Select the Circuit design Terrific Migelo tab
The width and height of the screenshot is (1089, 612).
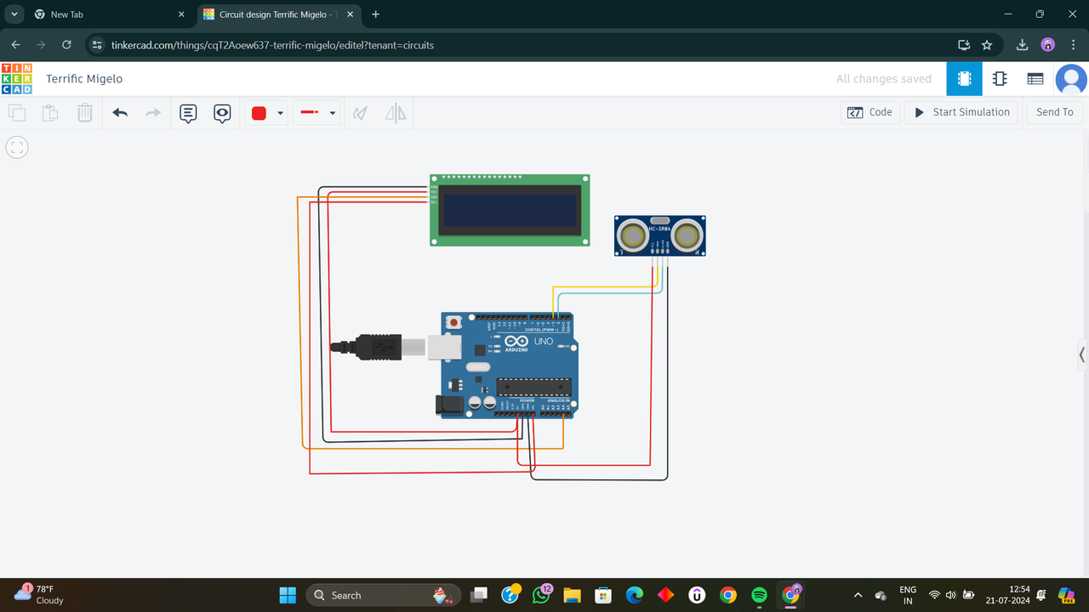pos(278,14)
